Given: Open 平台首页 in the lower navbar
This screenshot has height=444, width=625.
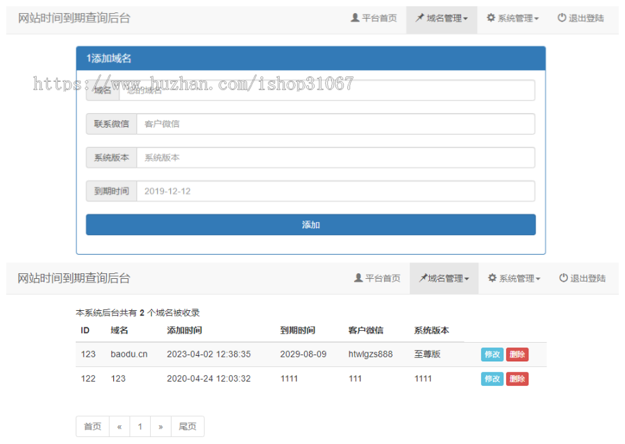Looking at the screenshot, I should [377, 278].
